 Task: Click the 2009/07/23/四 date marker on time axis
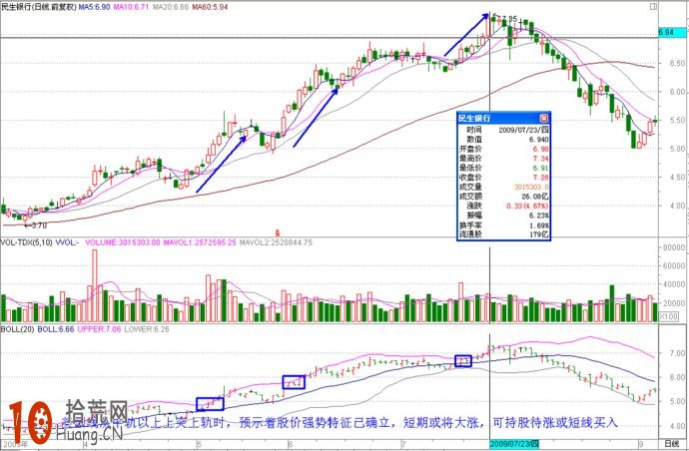tap(514, 444)
